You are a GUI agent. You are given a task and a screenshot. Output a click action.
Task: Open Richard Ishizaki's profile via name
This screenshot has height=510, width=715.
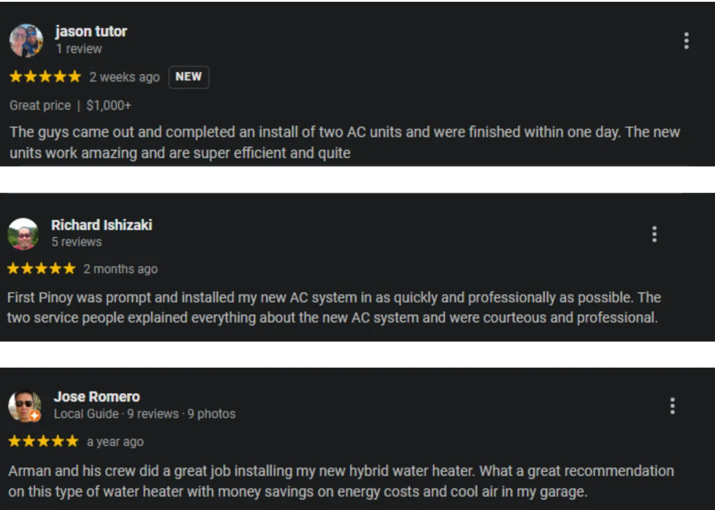pyautogui.click(x=101, y=225)
